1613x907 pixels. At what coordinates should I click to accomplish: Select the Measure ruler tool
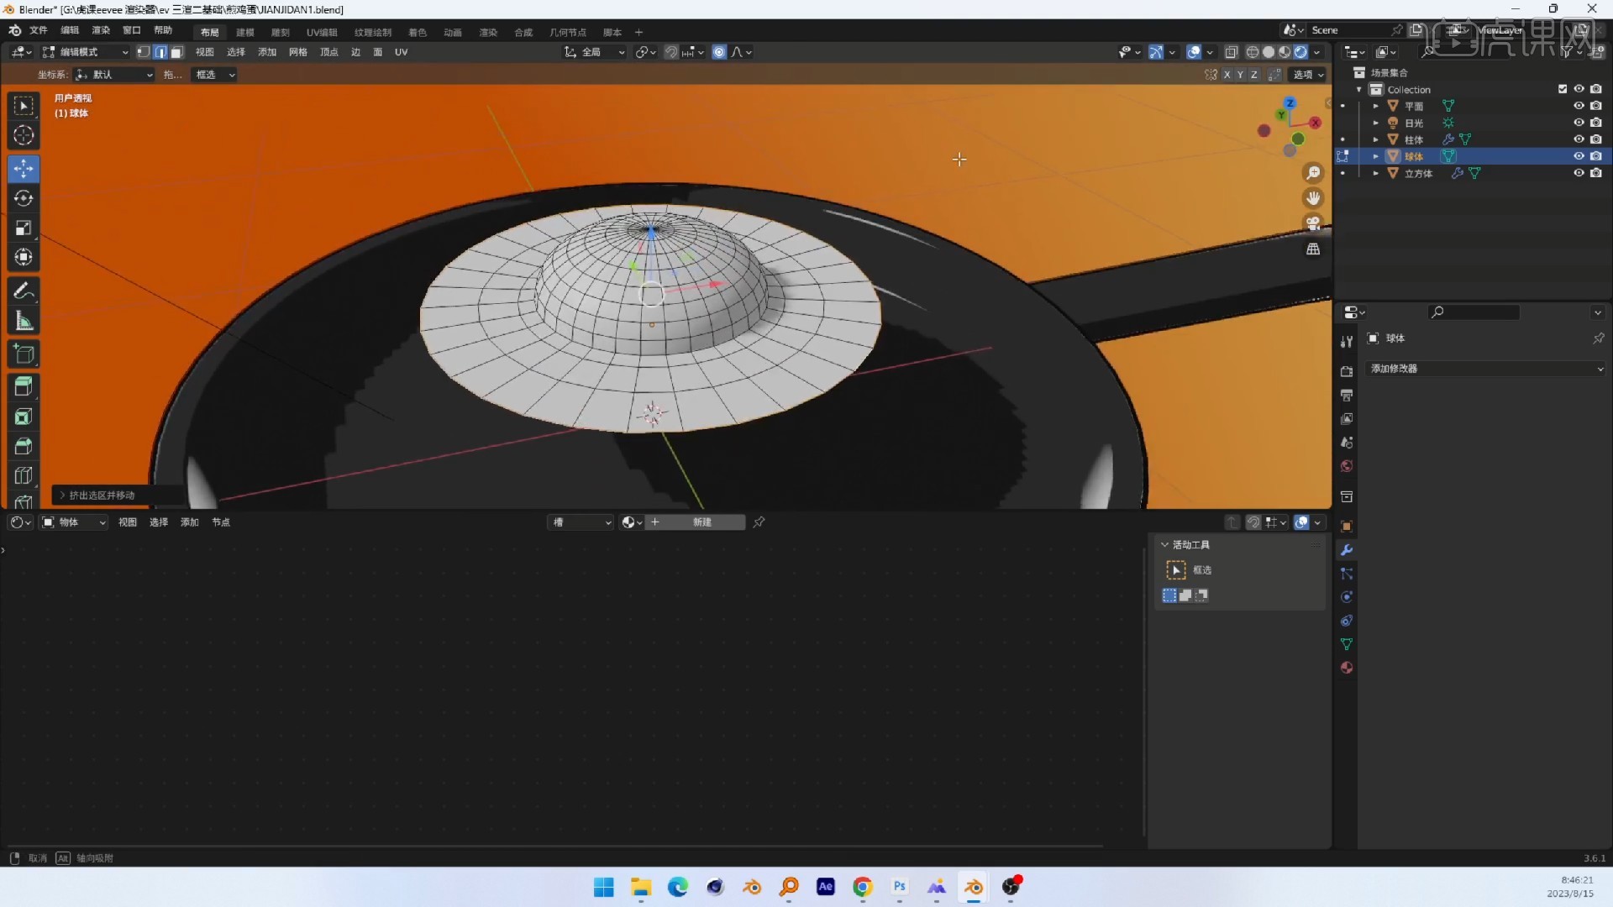[24, 321]
